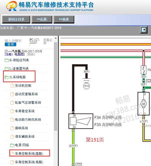
Task: Expand the 电源/网络 folder
Action: click(22, 145)
